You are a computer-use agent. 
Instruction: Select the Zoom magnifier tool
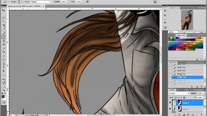(4, 90)
